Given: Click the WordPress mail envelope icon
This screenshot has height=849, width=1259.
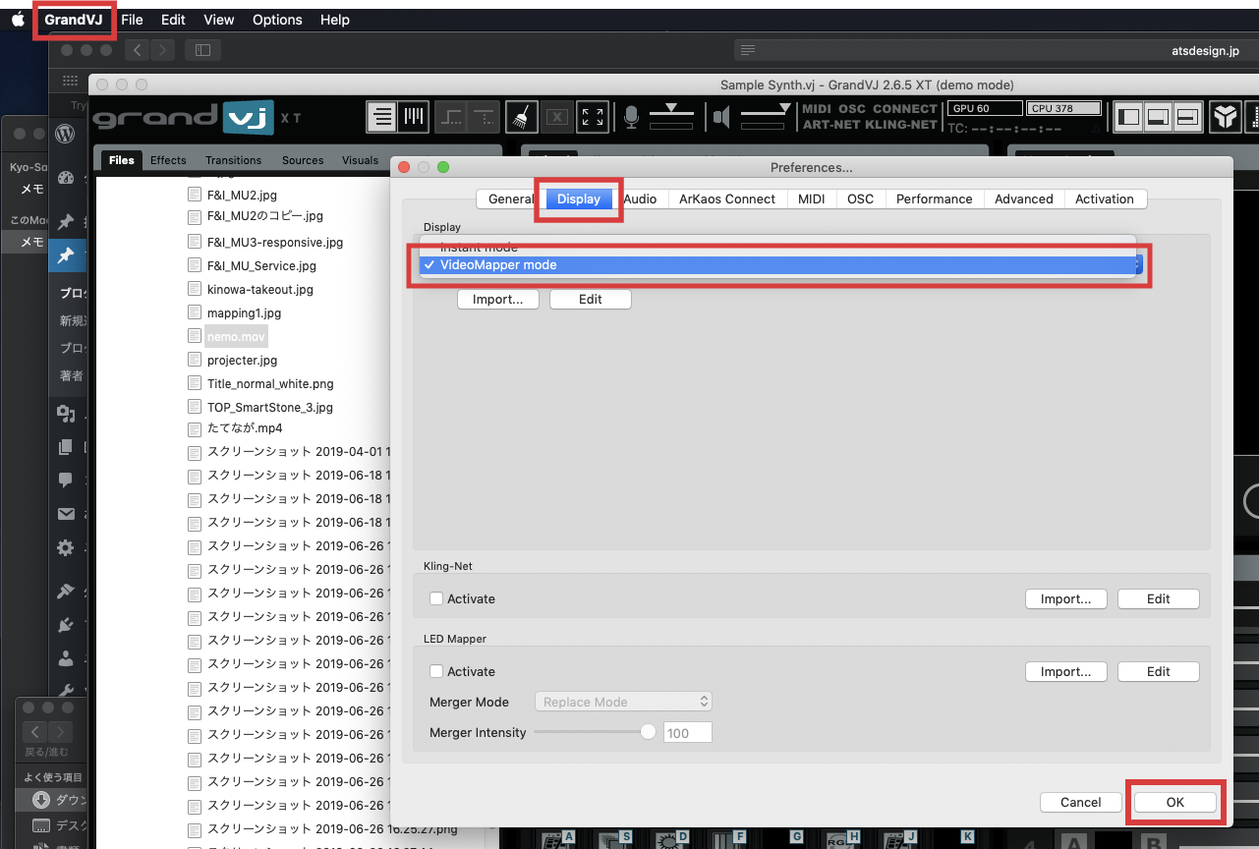Looking at the screenshot, I should click(x=66, y=514).
